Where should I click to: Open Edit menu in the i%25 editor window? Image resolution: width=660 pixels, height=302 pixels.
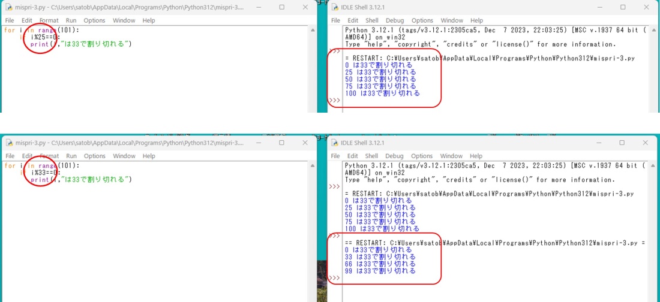pyautogui.click(x=27, y=20)
